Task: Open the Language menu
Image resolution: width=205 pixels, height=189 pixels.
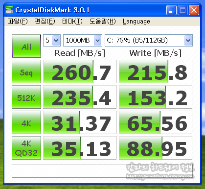Action: coord(137,21)
